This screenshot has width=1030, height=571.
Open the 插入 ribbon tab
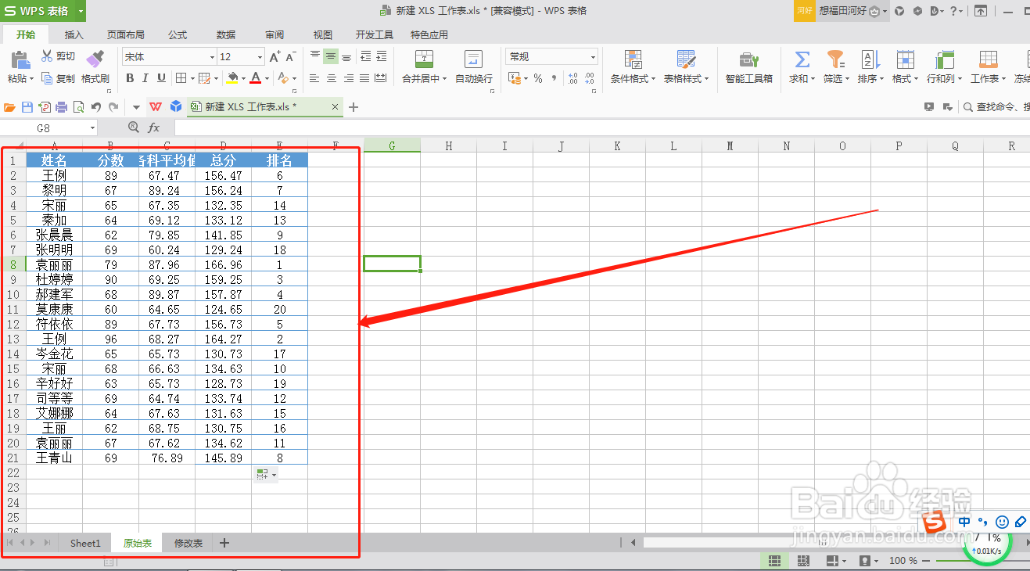[74, 35]
